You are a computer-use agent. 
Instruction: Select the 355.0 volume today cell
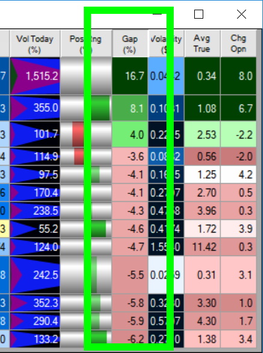35,108
